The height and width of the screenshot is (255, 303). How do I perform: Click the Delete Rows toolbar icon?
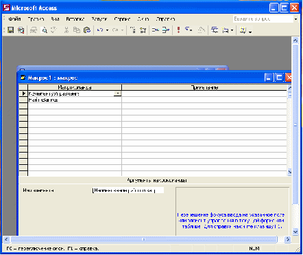pos(166,30)
